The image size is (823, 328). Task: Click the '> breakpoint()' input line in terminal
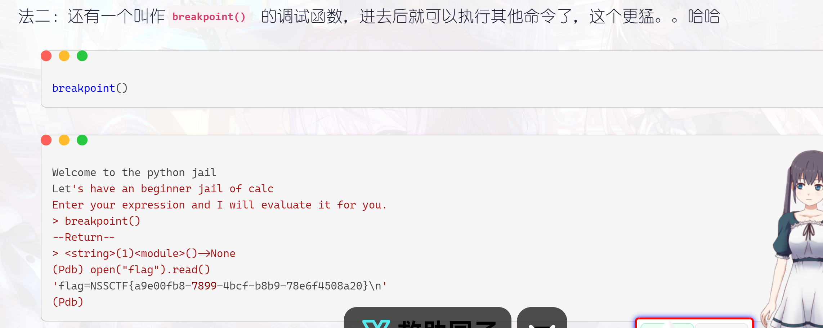[x=96, y=221]
